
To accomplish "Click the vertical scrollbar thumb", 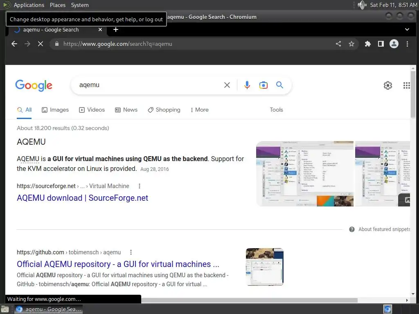I will tap(413, 94).
